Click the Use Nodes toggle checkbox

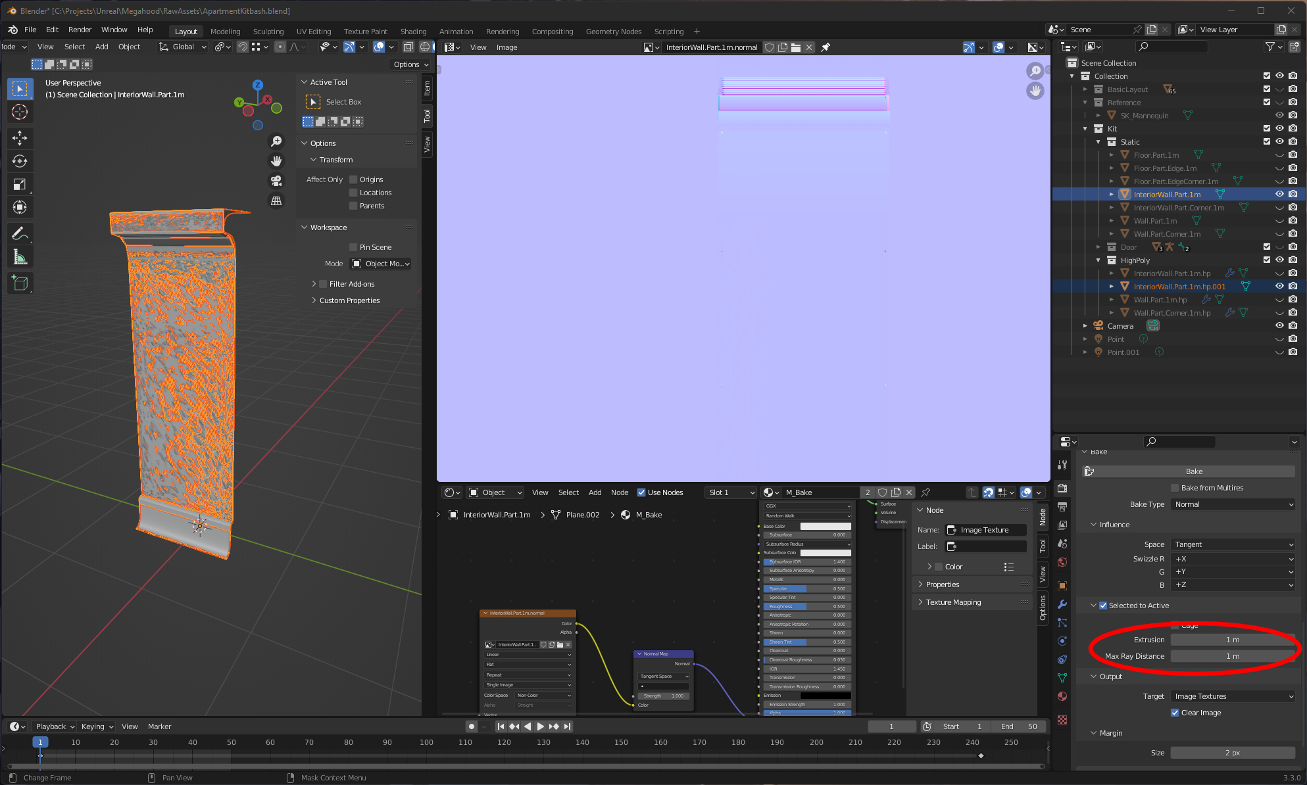641,492
